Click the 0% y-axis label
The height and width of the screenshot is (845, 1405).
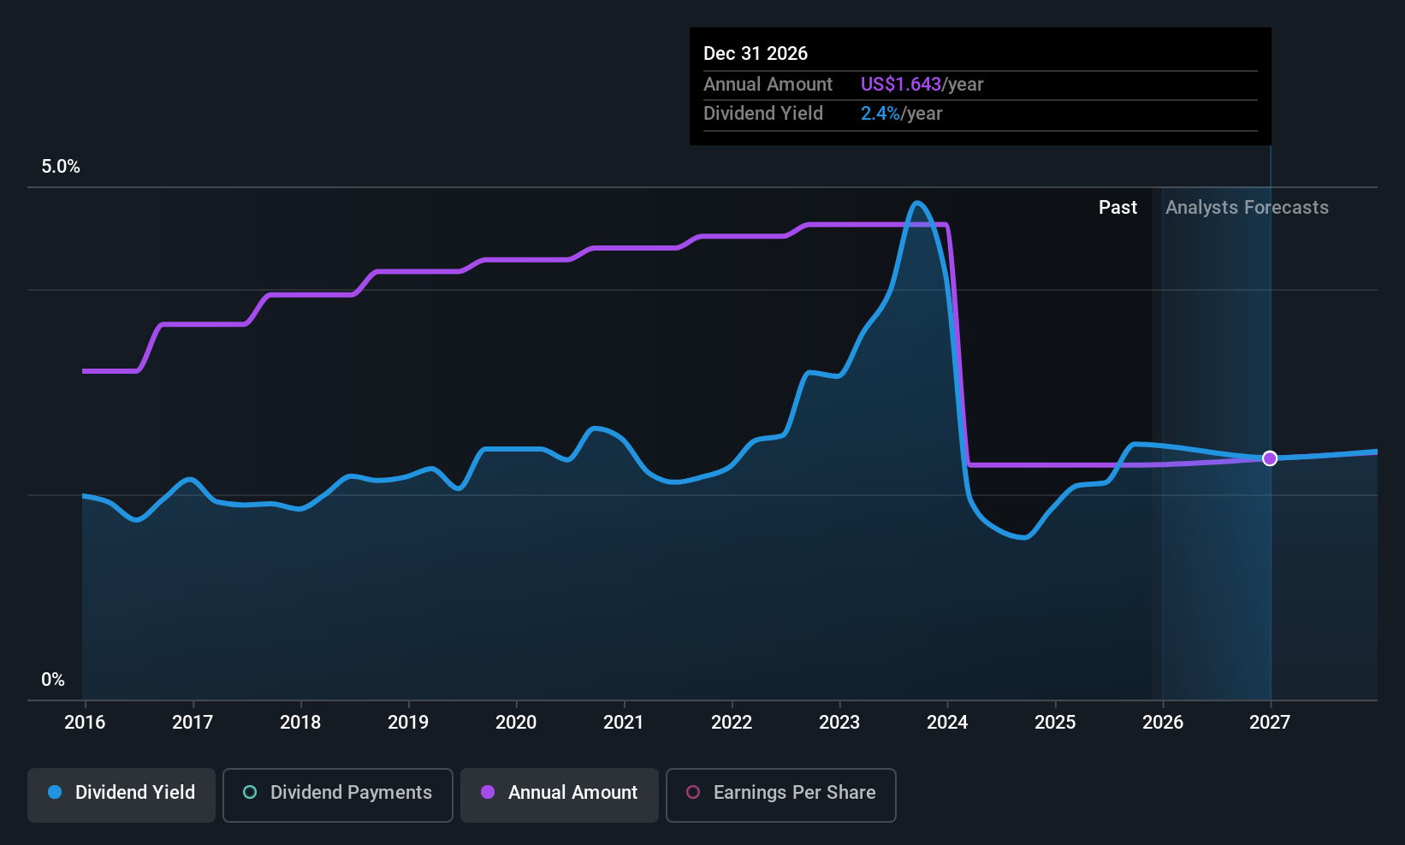pyautogui.click(x=53, y=680)
